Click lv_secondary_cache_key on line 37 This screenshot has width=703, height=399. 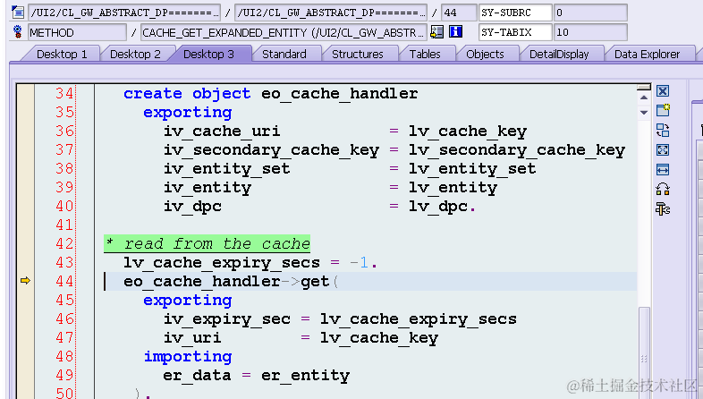tap(516, 149)
